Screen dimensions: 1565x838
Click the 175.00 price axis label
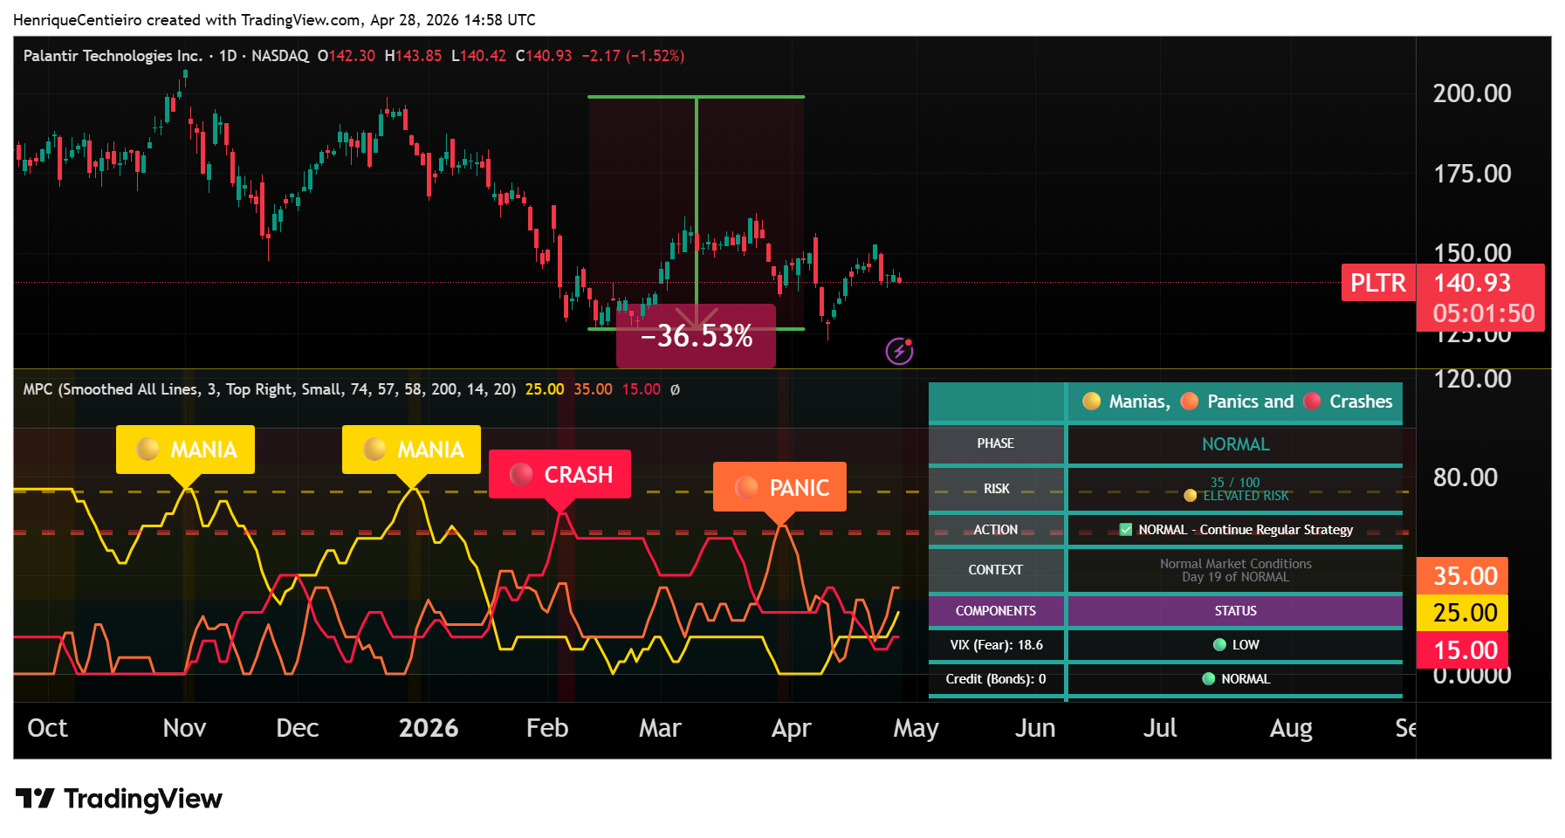pos(1472,174)
